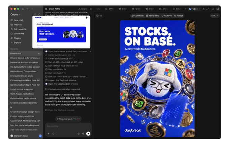
Task: Open 'Ran npm run type-check in 14s' step
Action: (x=62, y=66)
